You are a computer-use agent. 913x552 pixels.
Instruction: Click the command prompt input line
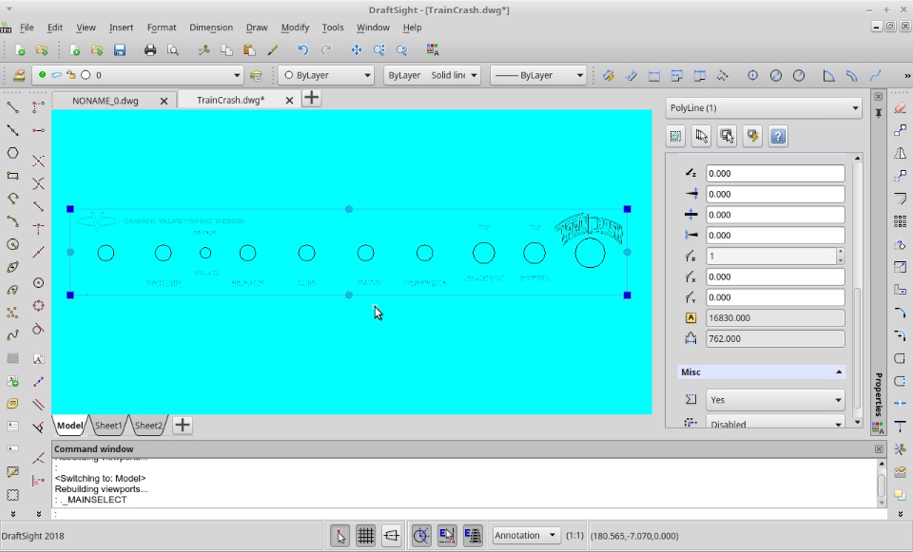(470, 514)
